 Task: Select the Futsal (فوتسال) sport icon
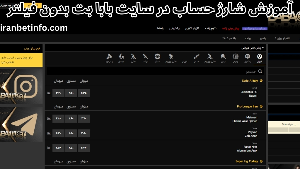click(121, 58)
